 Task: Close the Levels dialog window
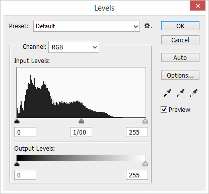[198, 6]
